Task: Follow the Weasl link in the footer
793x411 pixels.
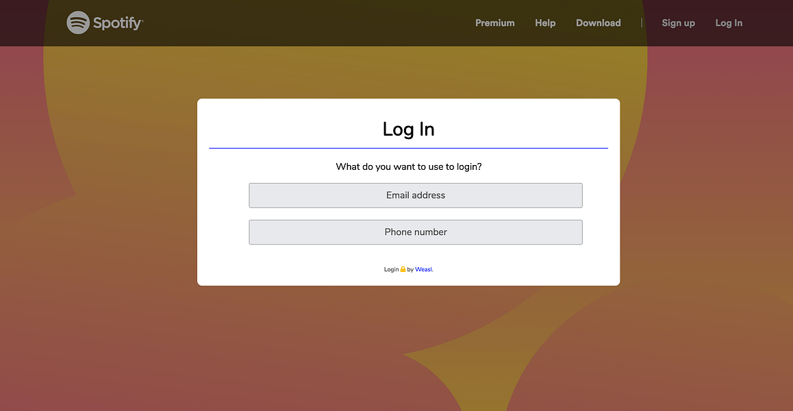Action: pos(423,270)
